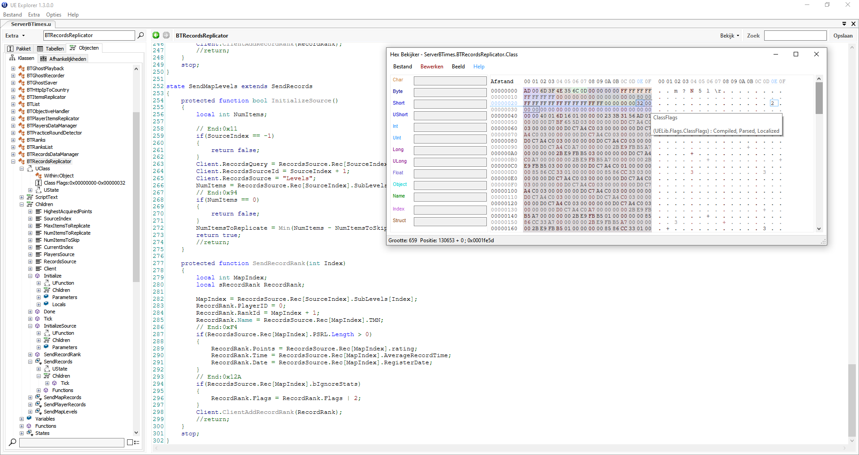Expand the BTRanksList class node
This screenshot has width=859, height=455.
pos(13,147)
